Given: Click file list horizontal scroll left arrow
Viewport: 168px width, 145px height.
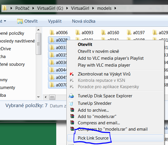Looking at the screenshot, I should [x=46, y=97].
